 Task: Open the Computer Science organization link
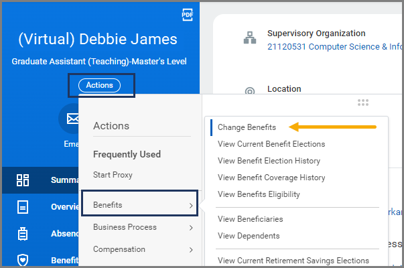point(334,47)
